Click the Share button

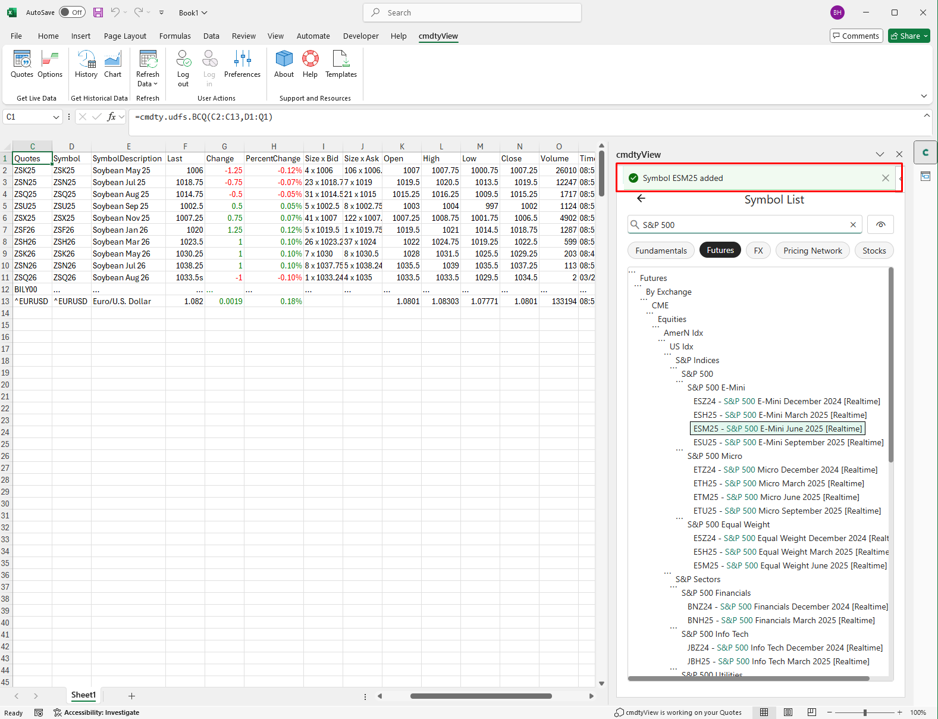click(909, 36)
